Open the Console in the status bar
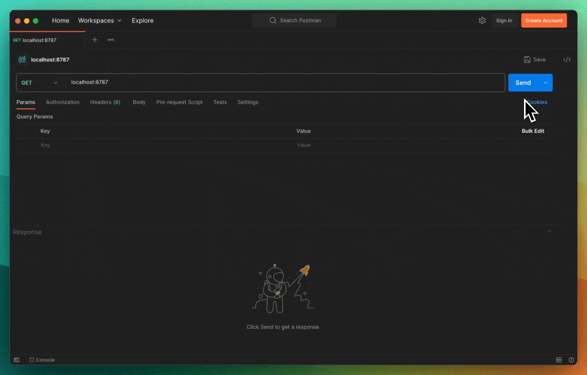The height and width of the screenshot is (375, 587). [42, 360]
